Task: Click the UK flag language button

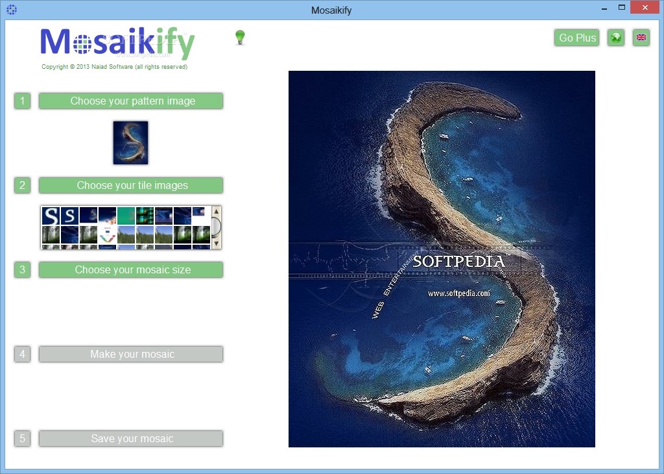Action: 641,38
